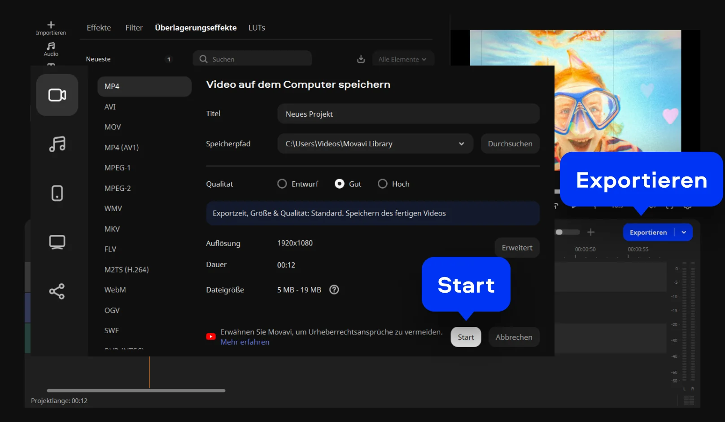Pick the MOV format from list
The height and width of the screenshot is (422, 725).
113,127
